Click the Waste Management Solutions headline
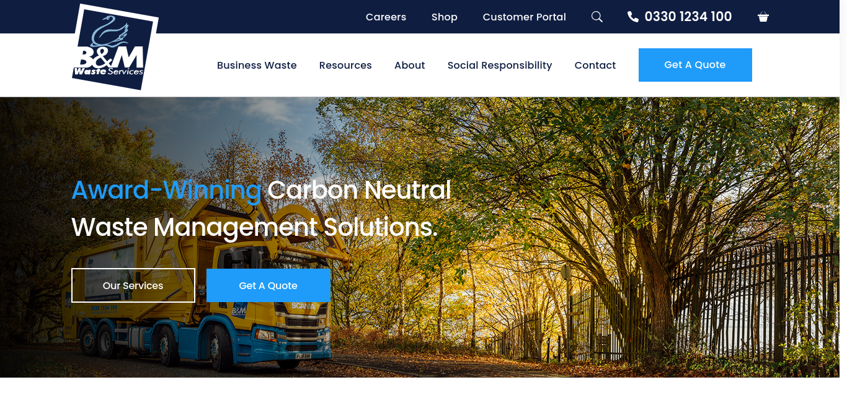The image size is (847, 403). pyautogui.click(x=255, y=227)
